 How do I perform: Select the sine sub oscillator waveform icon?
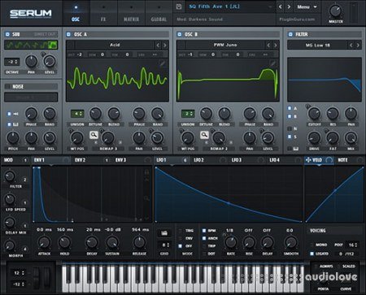(x=10, y=45)
